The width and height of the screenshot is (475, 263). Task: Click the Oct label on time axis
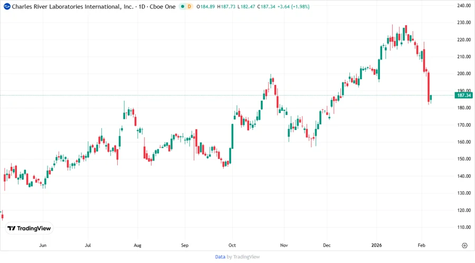pos(232,245)
